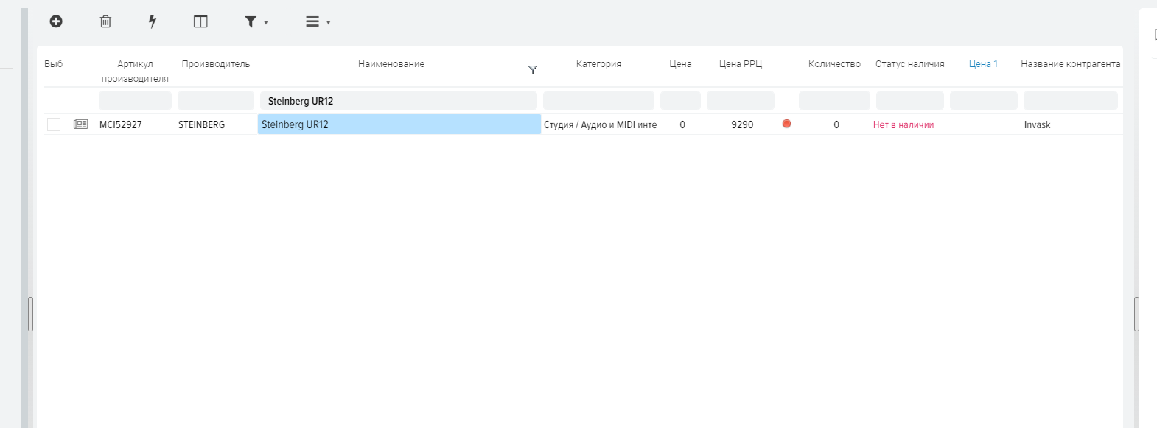Focus the Наименование filter field with Steinberg UR12
Image resolution: width=1157 pixels, height=428 pixels.
(x=399, y=101)
